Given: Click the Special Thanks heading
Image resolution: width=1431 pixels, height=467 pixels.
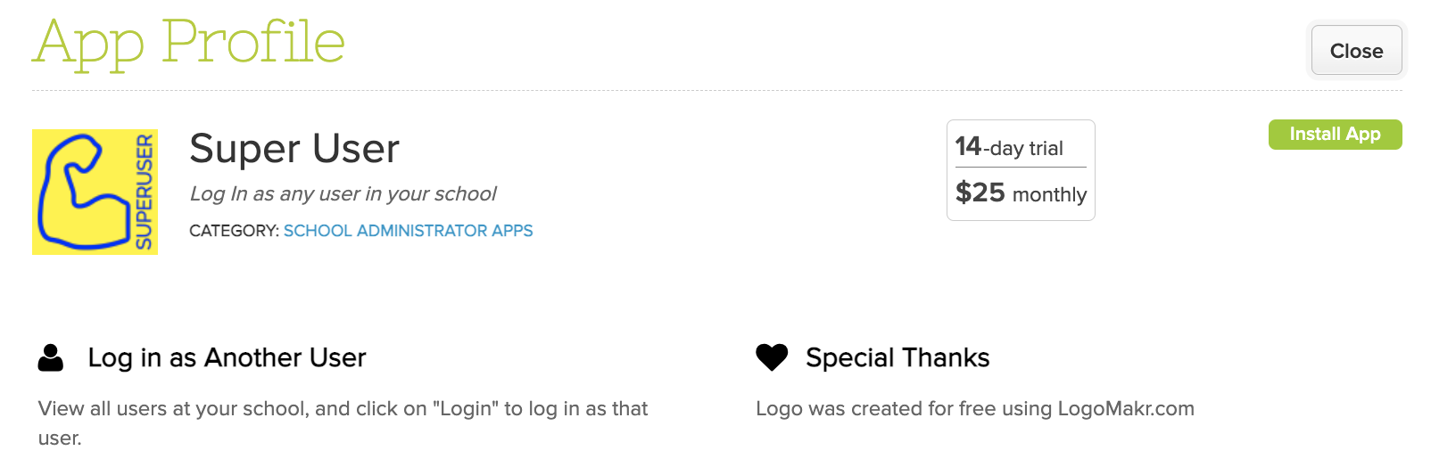Looking at the screenshot, I should point(897,357).
